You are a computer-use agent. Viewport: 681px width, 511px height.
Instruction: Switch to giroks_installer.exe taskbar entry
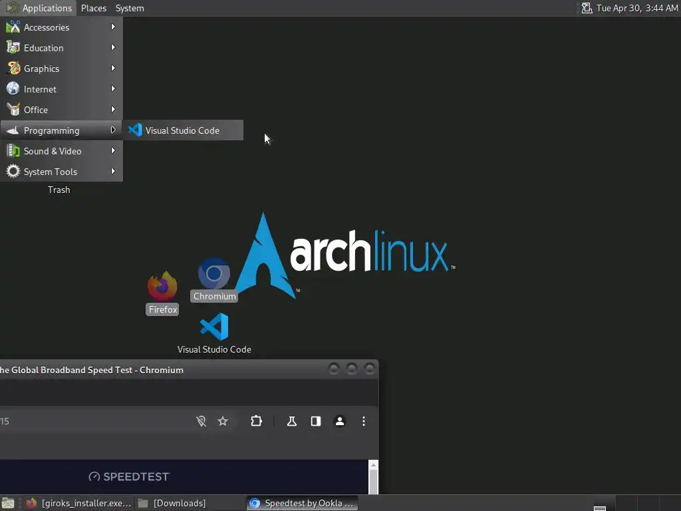(x=78, y=503)
